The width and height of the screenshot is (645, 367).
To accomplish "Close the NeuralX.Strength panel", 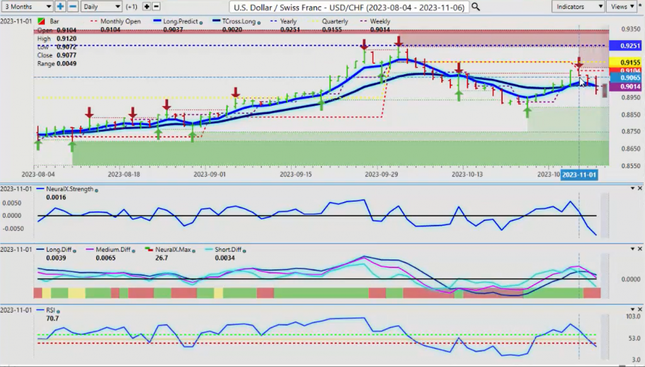I will click(x=640, y=188).
